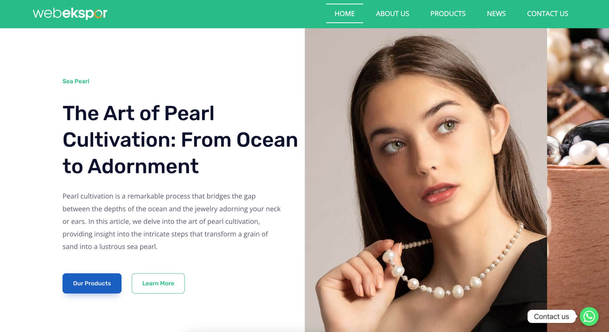Screen dimensions: 609x332
Task: Click the orange ring letter in the logo
Action: 98,14
